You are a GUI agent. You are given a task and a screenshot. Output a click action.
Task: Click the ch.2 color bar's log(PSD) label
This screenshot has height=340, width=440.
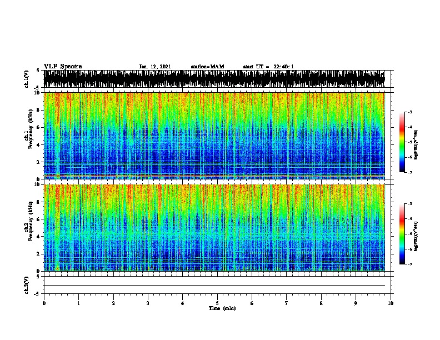(416, 237)
